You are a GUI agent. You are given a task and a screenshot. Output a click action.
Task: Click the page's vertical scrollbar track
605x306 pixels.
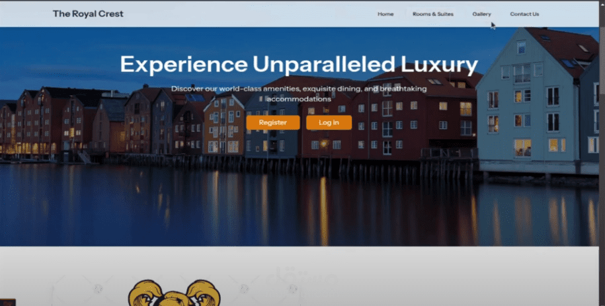tap(602, 155)
